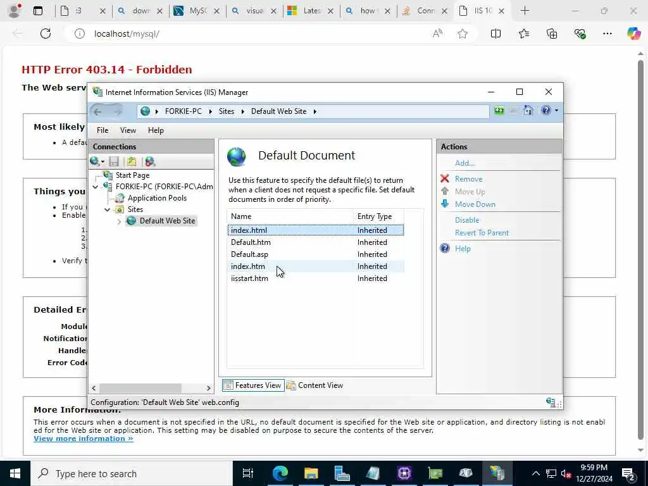
Task: Open the View menu in IIS Manager
Action: click(128, 130)
